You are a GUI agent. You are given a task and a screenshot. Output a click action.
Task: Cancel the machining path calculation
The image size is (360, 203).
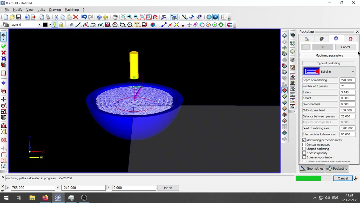point(343,178)
